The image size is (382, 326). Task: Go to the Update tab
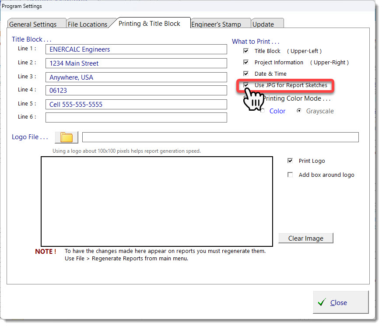coord(263,24)
